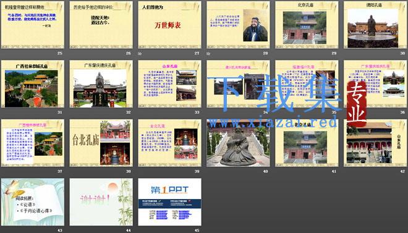Select slide 38 with large 台北孔庙 title

click(101, 143)
